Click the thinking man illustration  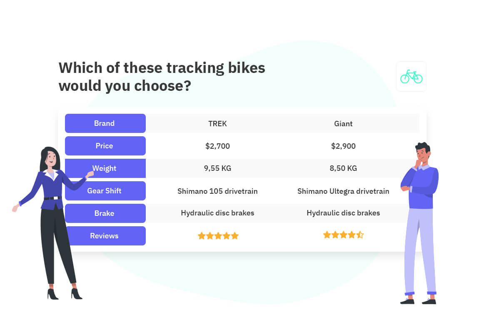pos(419,221)
